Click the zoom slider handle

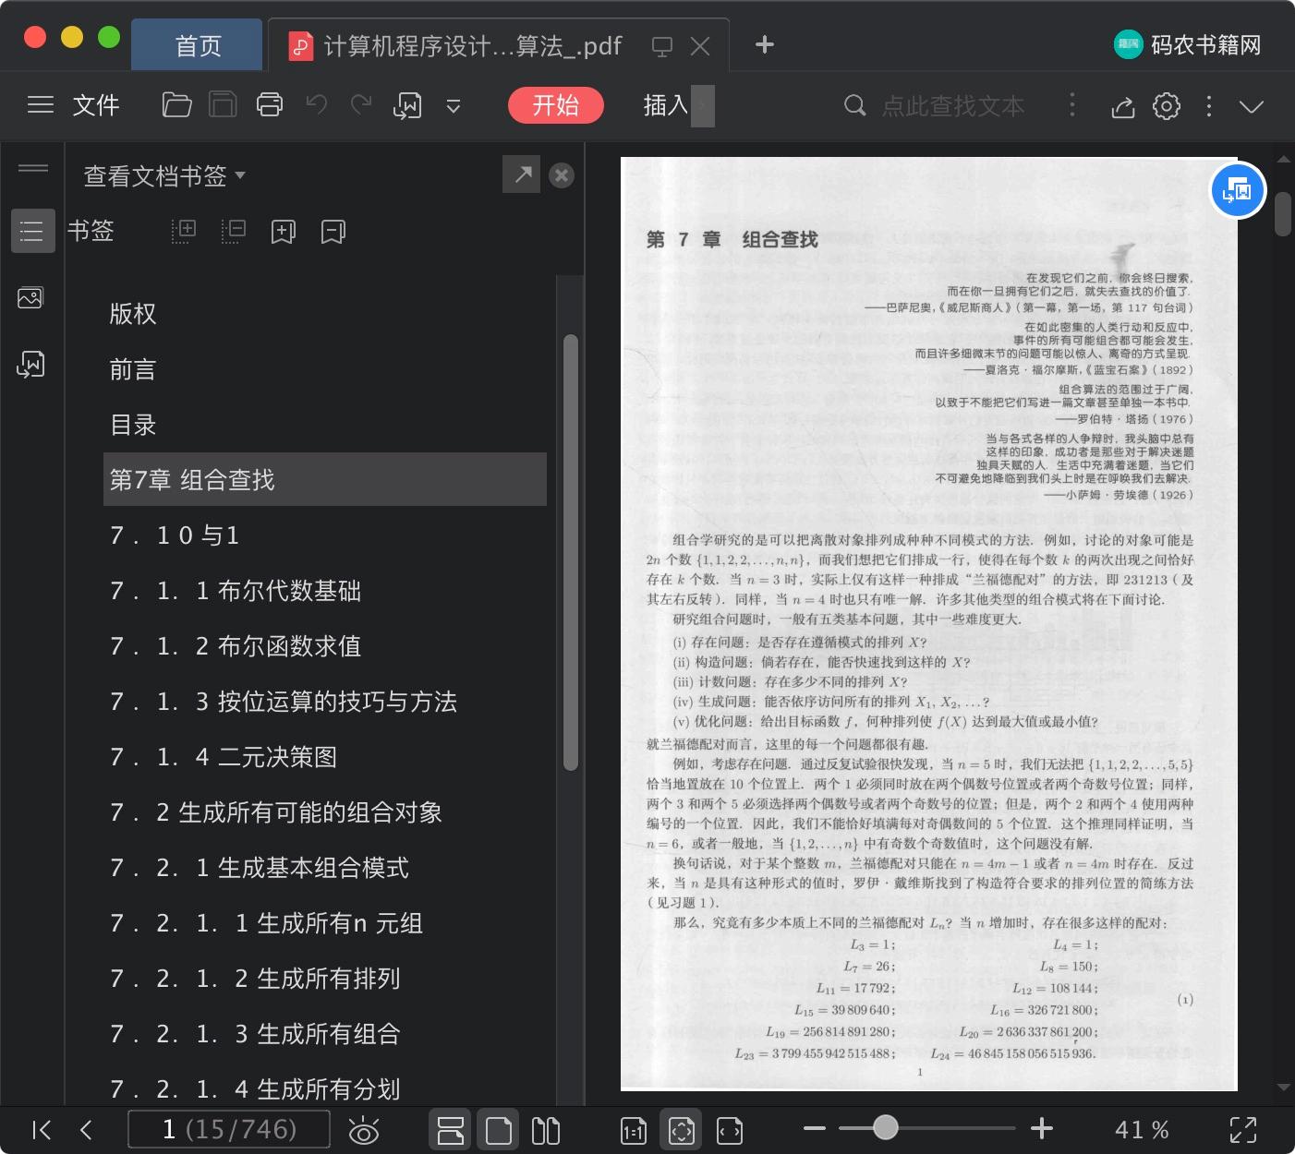pos(886,1127)
